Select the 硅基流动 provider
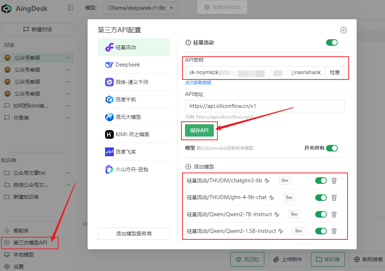 pos(134,47)
